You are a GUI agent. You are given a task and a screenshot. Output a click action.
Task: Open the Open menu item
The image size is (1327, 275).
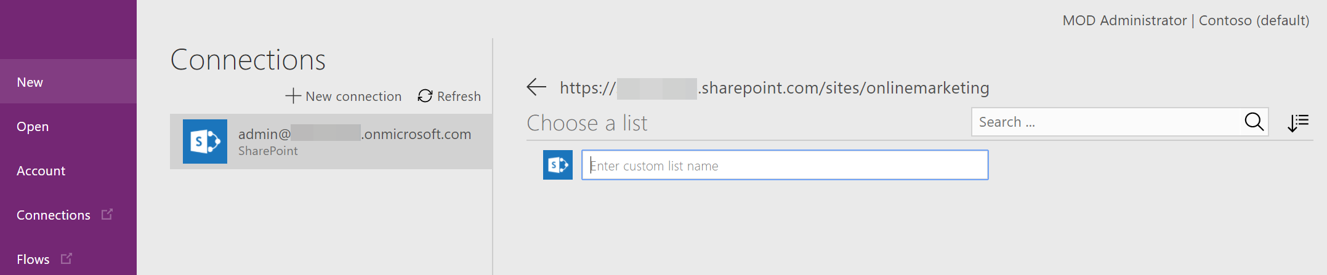coord(68,126)
